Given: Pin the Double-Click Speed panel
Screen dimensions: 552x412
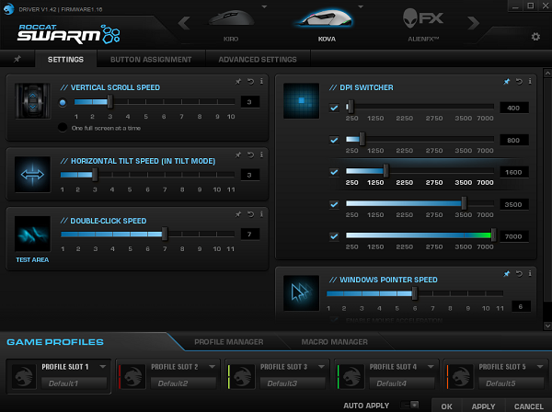Looking at the screenshot, I should point(238,214).
